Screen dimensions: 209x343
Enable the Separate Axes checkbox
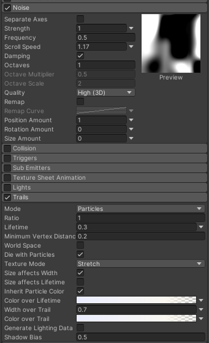(80, 19)
